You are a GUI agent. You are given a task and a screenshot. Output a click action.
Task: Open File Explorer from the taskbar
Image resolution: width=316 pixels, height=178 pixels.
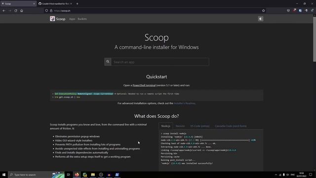tap(93, 175)
